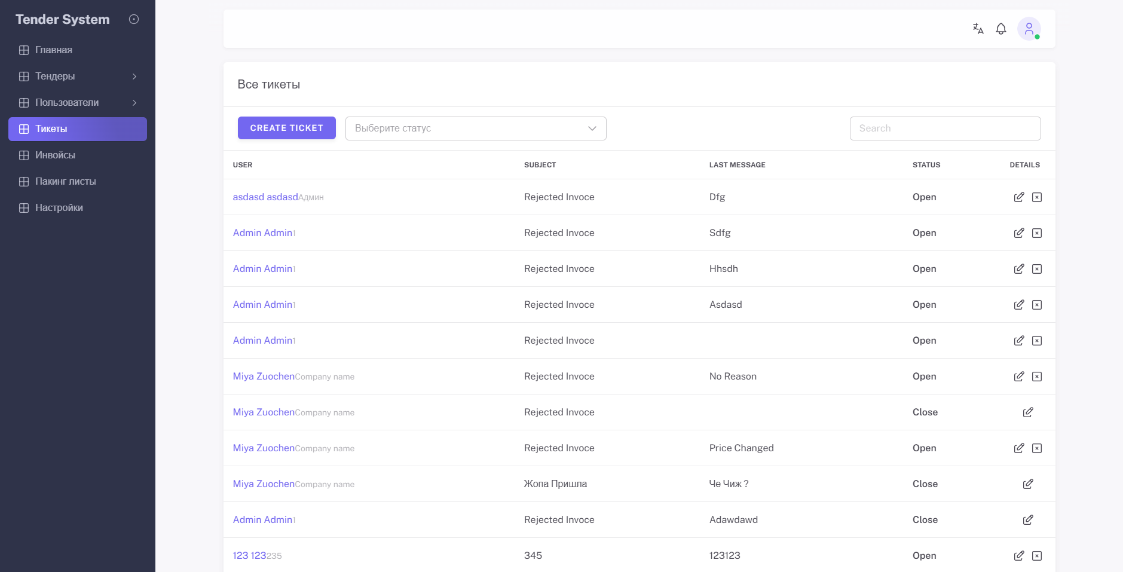Click the Инвойсы sidebar grid icon
Screen dimensions: 1123x572
pos(24,155)
